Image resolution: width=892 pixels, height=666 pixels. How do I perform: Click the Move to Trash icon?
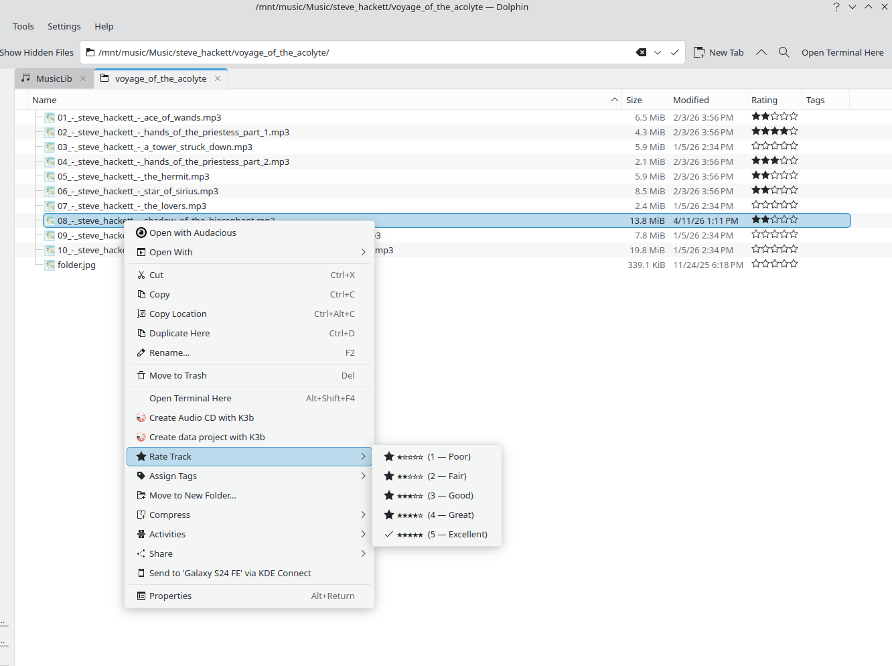point(141,375)
